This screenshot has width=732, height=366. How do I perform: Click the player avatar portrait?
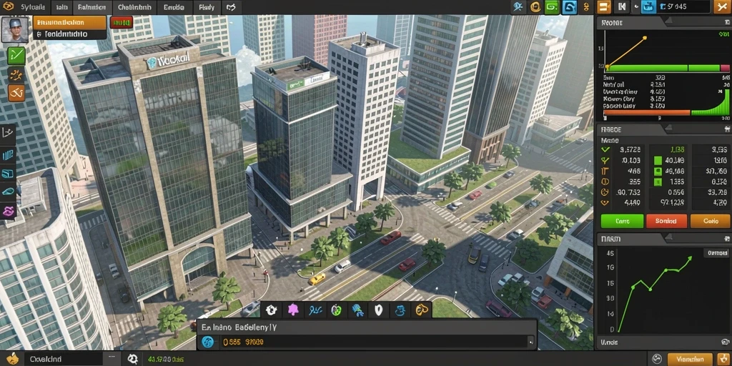tap(14, 29)
